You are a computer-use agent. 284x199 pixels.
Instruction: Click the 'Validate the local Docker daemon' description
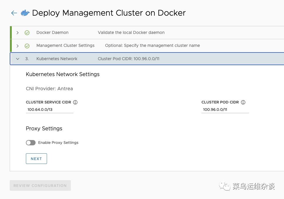tap(131, 33)
